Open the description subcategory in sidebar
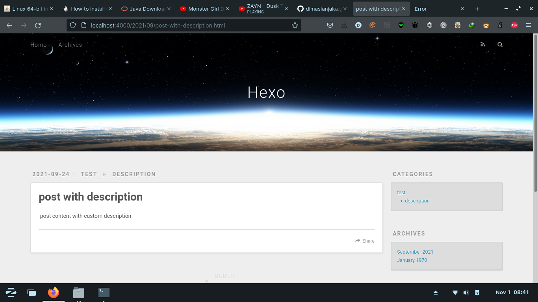538x302 pixels. point(417,201)
